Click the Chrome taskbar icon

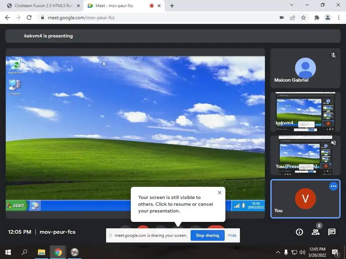(x=58, y=252)
